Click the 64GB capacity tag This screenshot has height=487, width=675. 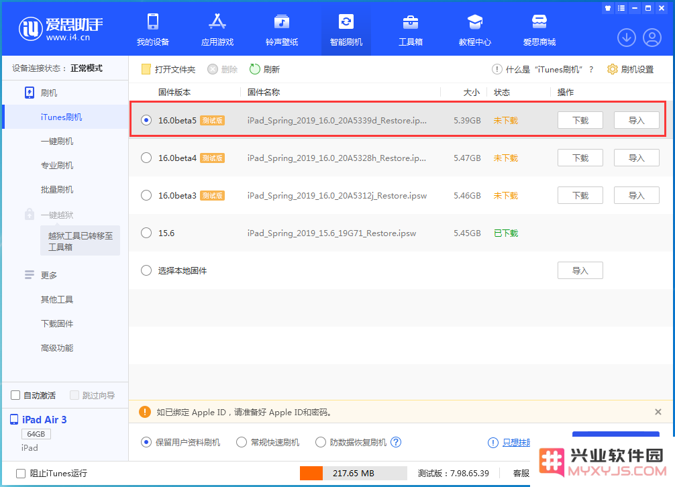[x=36, y=434]
